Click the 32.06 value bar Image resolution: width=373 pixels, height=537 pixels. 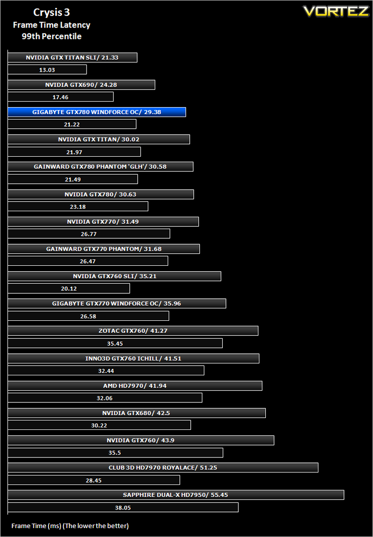click(105, 397)
